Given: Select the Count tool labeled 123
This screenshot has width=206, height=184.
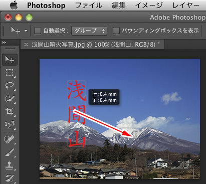Looking at the screenshot, I should point(10,125).
